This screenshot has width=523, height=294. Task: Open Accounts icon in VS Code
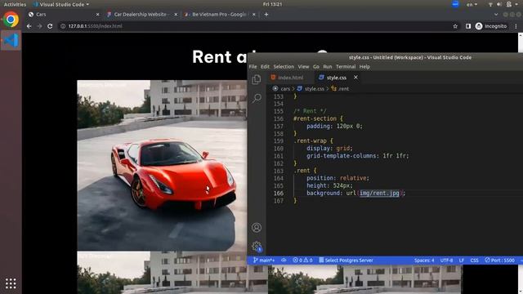pos(257,227)
